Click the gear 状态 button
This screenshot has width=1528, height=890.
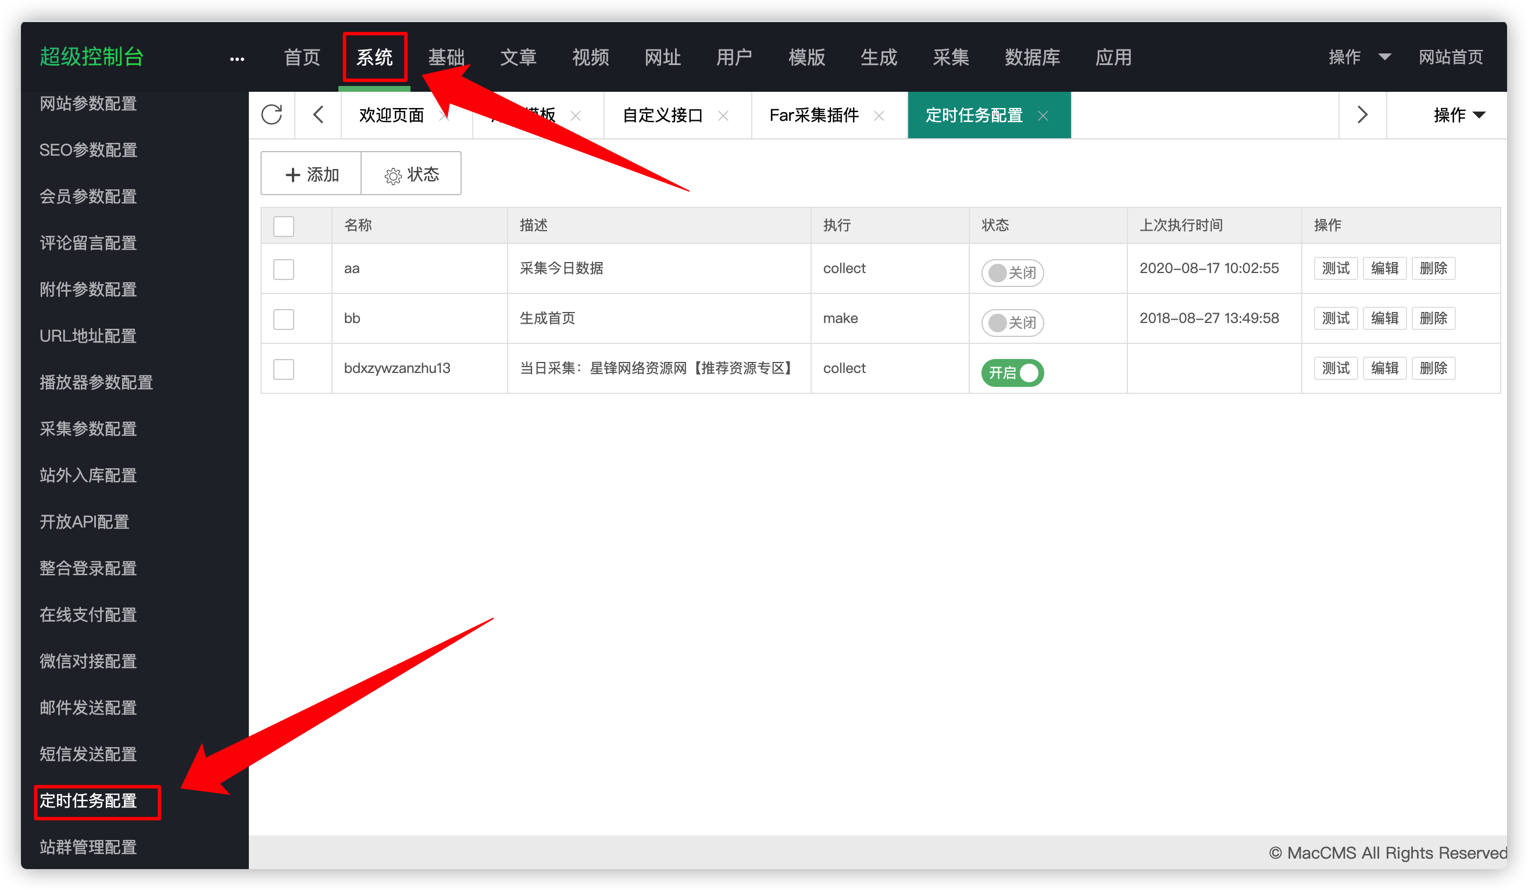tap(411, 174)
